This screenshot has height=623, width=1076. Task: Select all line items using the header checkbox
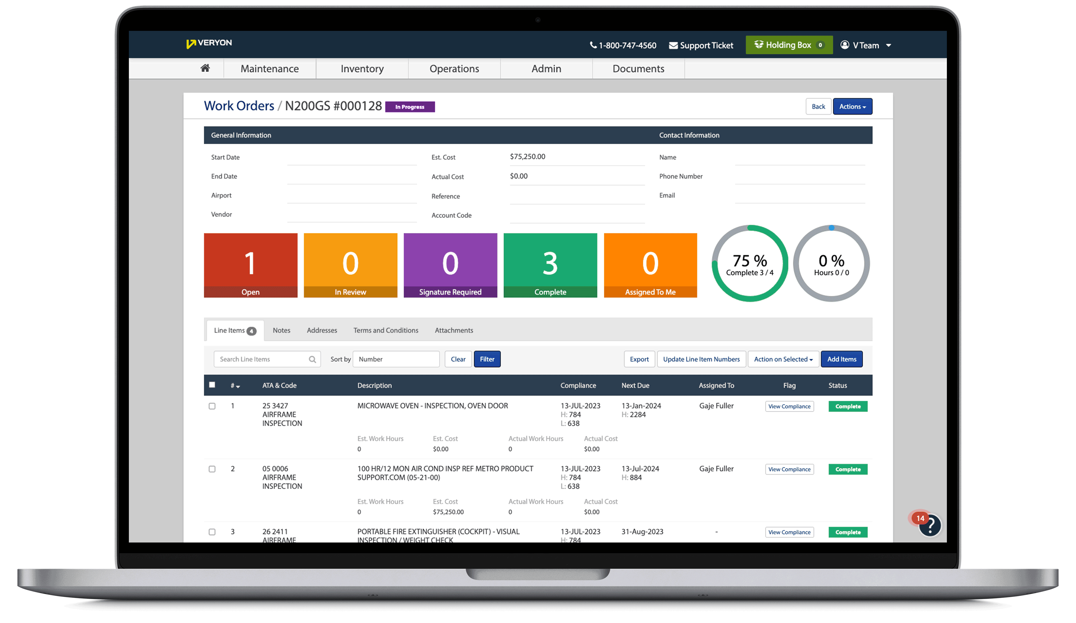click(212, 385)
